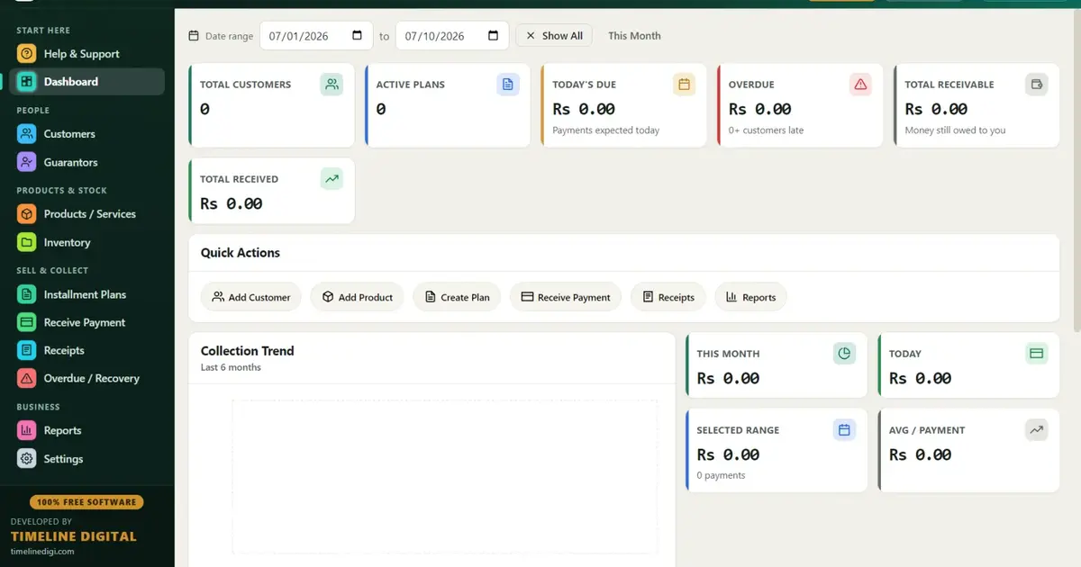Click the Active Plans card document icon
This screenshot has width=1081, height=567.
point(508,85)
